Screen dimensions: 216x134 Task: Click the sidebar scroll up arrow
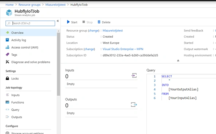pyautogui.click(x=59, y=31)
